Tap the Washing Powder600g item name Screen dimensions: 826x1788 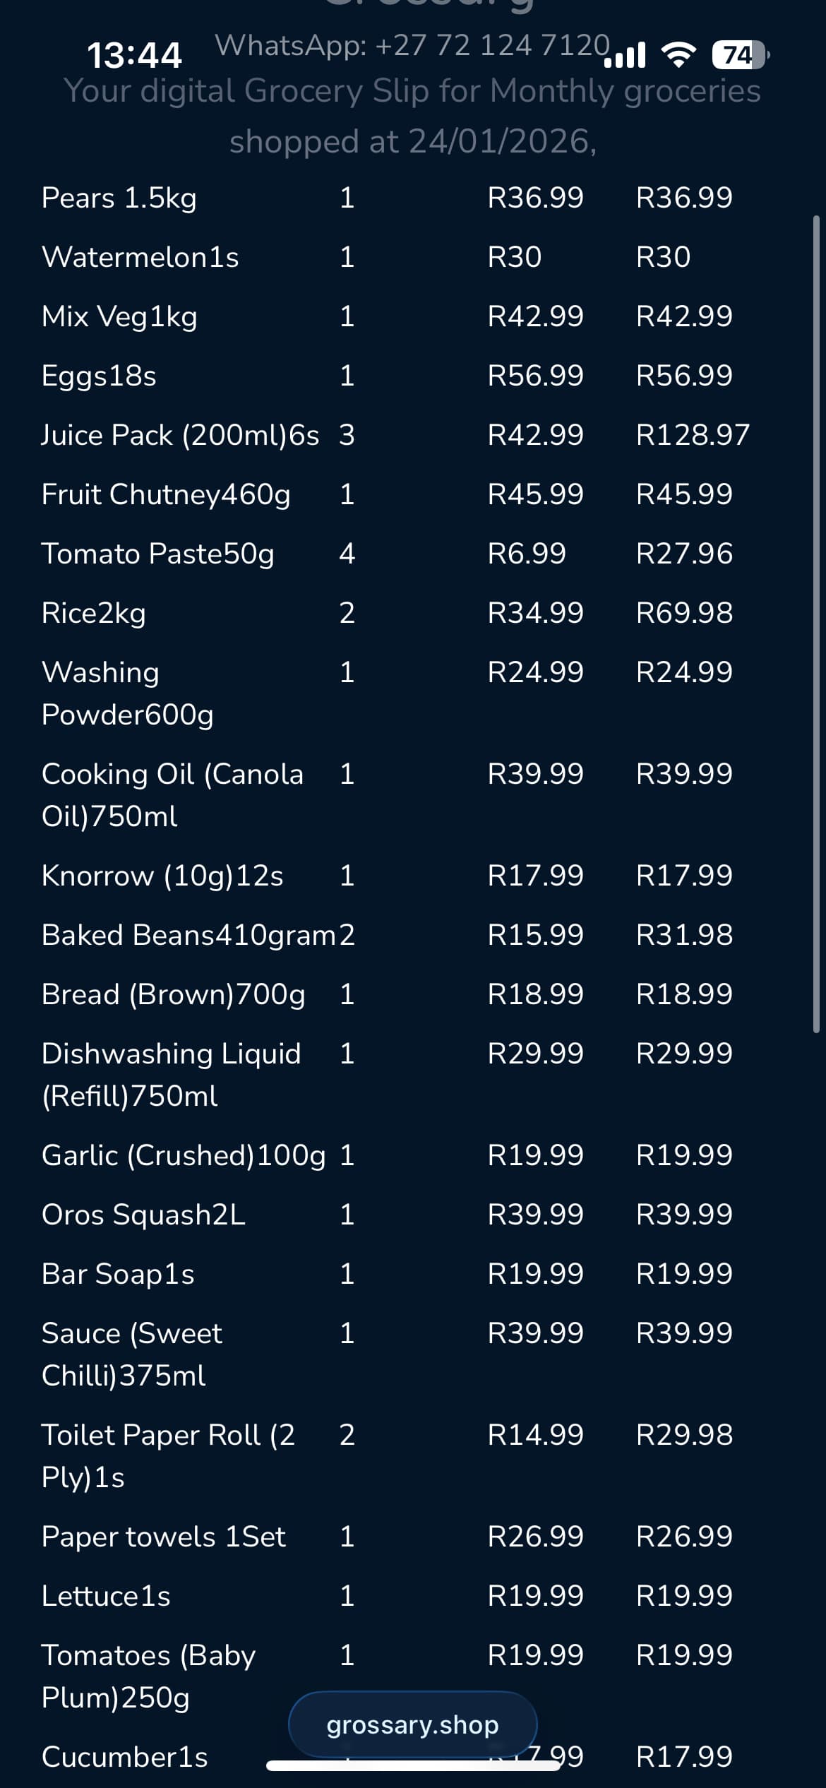click(x=127, y=693)
